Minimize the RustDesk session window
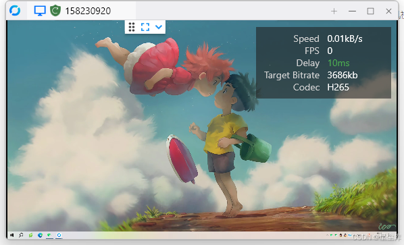The height and width of the screenshot is (245, 404). [352, 11]
